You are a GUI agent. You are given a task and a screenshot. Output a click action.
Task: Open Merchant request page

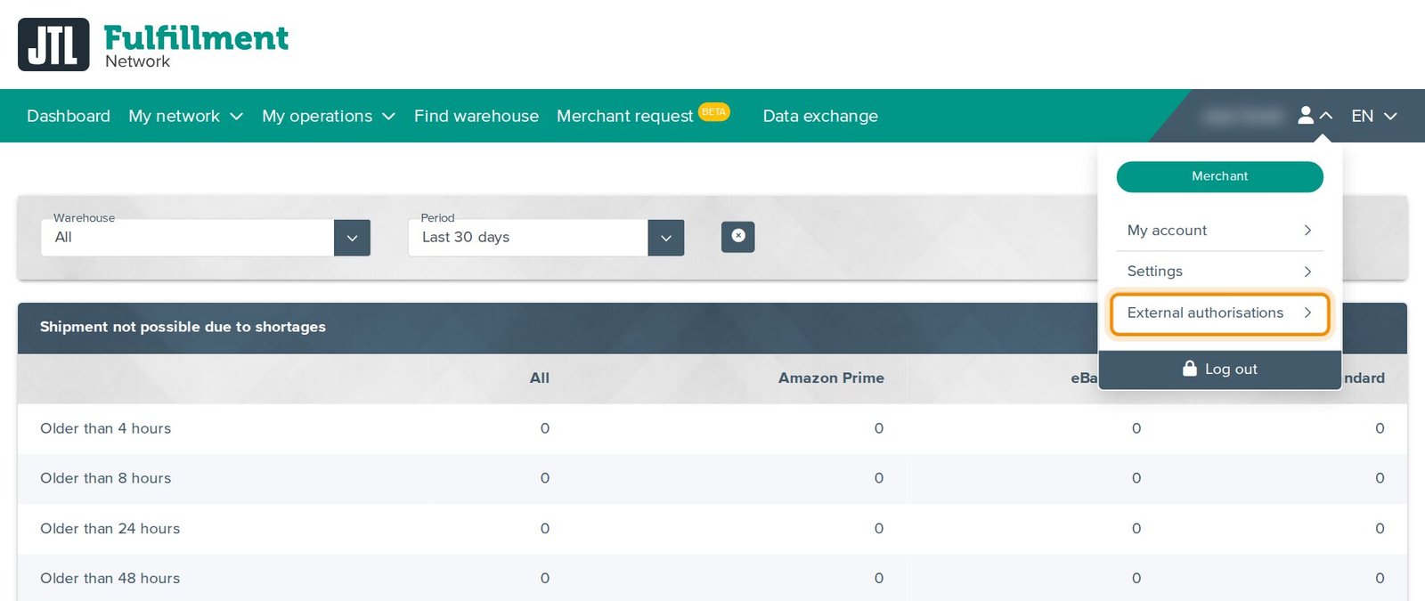[624, 117]
